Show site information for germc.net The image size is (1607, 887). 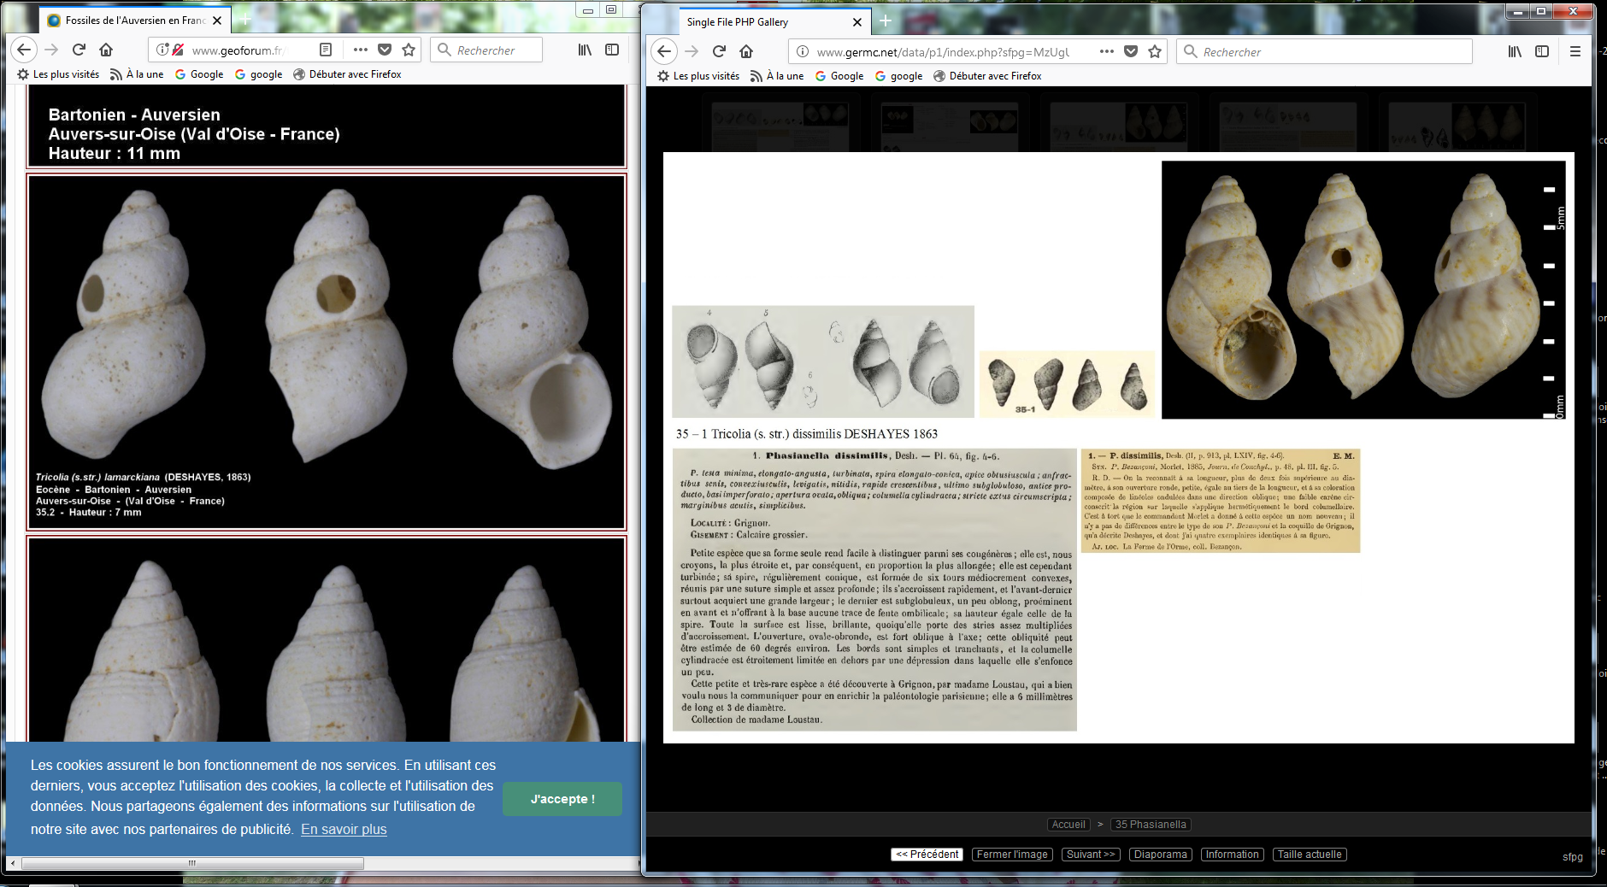[803, 51]
